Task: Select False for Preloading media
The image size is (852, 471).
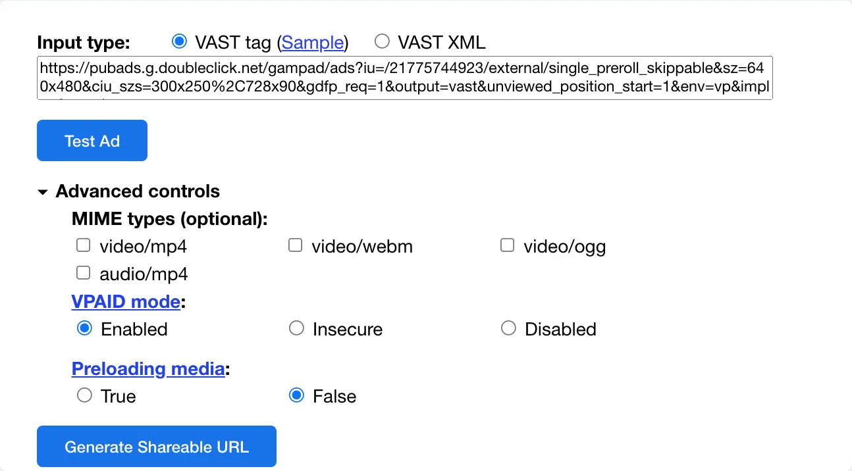Action: pos(296,395)
